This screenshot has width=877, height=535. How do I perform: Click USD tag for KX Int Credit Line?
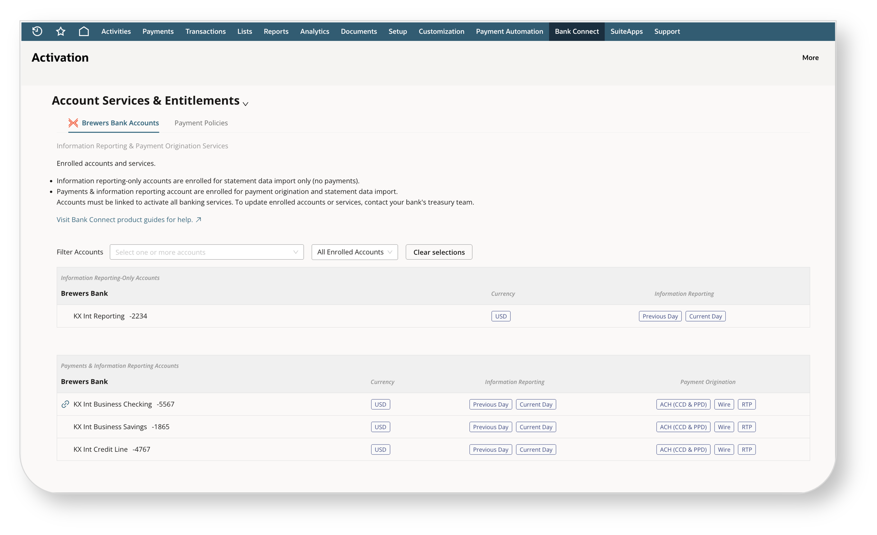(x=380, y=450)
